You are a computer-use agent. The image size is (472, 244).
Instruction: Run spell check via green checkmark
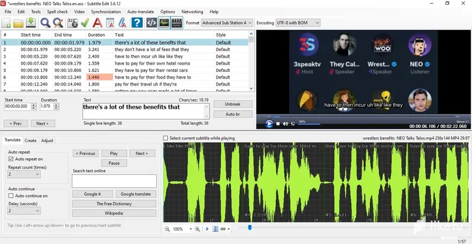85,23
